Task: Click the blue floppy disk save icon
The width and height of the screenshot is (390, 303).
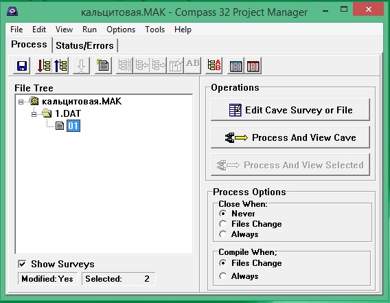Action: pos(22,66)
